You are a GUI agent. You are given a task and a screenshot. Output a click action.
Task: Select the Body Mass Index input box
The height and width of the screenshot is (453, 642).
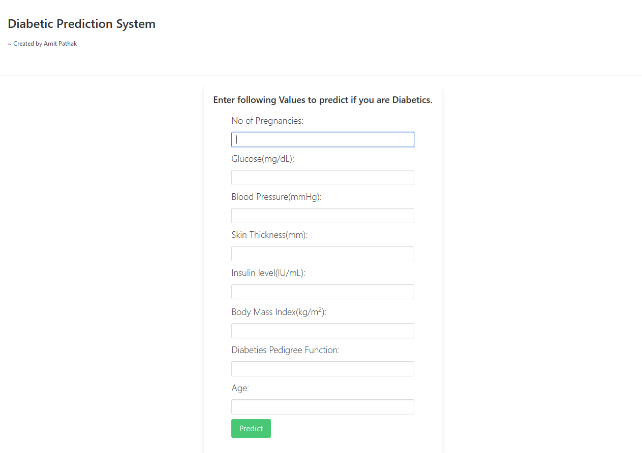tap(322, 330)
